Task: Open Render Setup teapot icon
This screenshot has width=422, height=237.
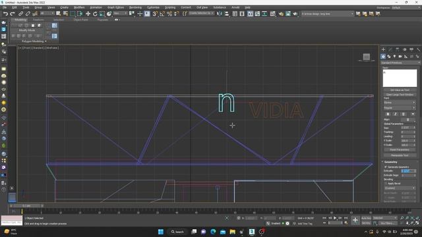Action: pos(281,14)
